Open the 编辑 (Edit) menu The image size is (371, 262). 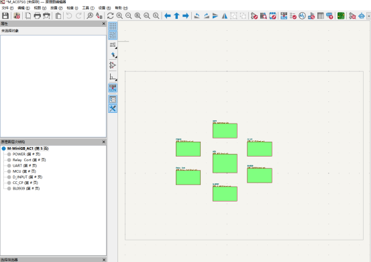[x=23, y=8]
